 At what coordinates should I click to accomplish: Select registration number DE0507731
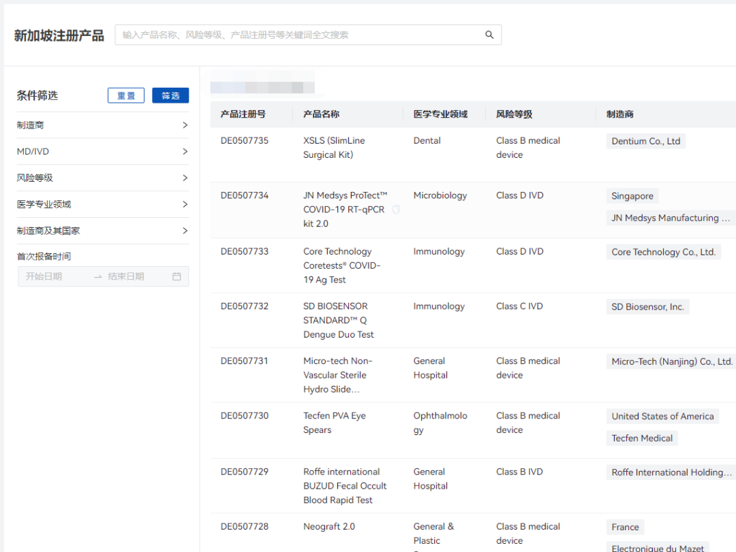coord(245,361)
